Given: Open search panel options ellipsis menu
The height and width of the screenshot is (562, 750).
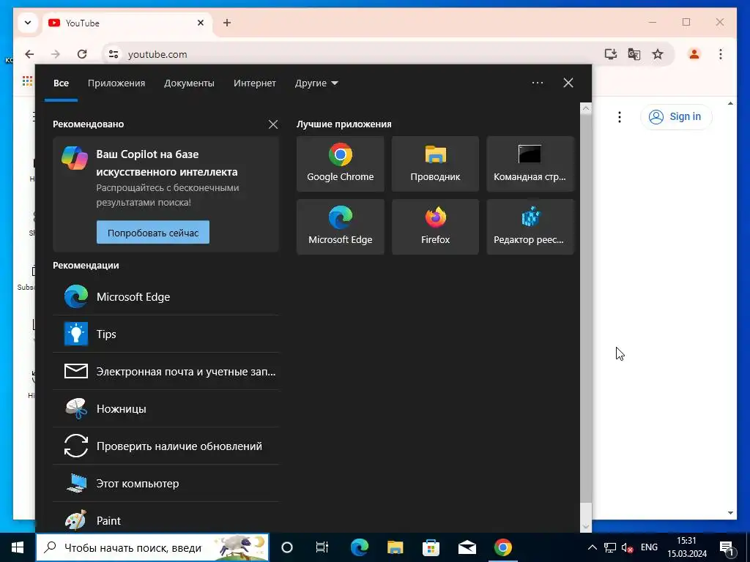Looking at the screenshot, I should tap(538, 83).
